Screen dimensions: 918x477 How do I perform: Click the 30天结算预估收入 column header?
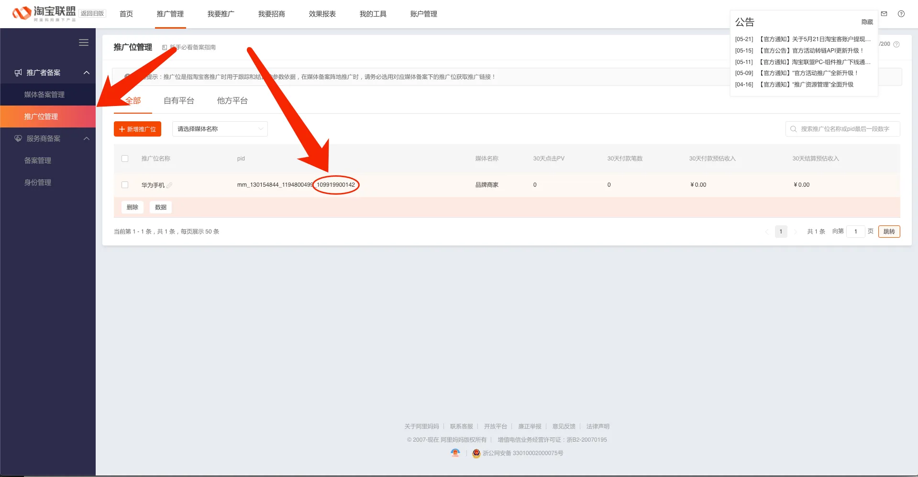[x=816, y=159]
